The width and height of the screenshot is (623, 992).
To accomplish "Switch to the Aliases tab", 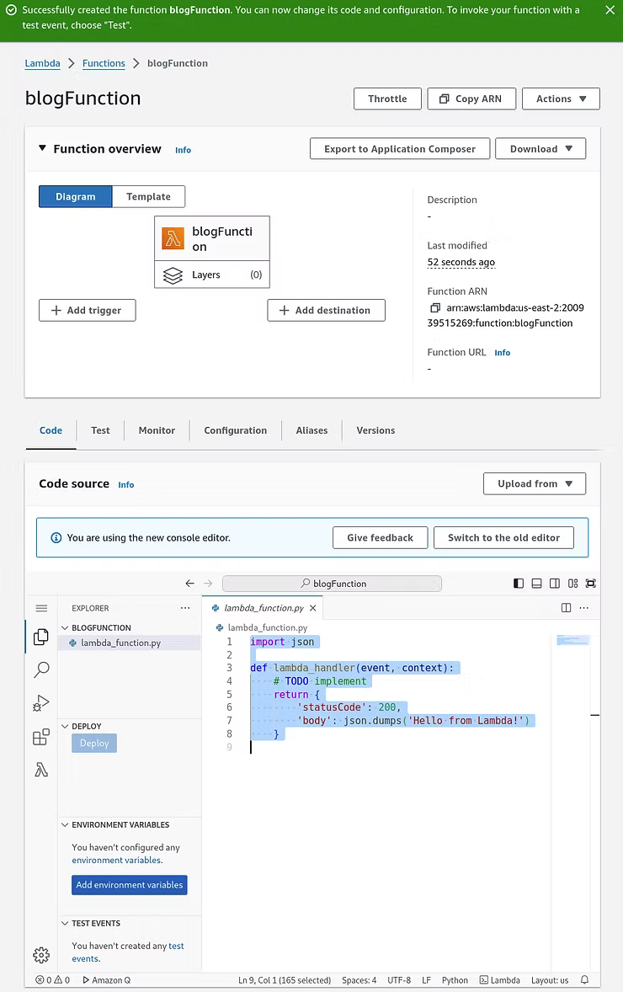I will pos(311,430).
